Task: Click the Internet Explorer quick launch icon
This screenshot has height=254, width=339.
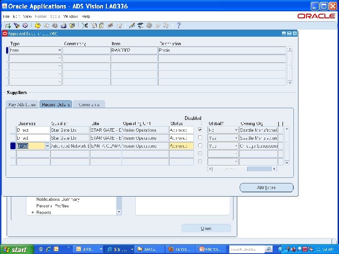Action: click(x=48, y=249)
